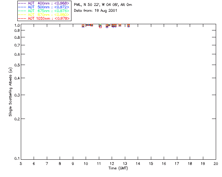Click the x-axis tick label '16'
The width and height of the screenshot is (222, 177).
(164, 164)
